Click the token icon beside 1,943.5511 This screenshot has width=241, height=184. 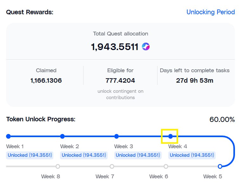coord(146,47)
